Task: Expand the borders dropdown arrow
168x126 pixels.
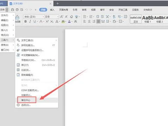Action: click(x=123, y=22)
